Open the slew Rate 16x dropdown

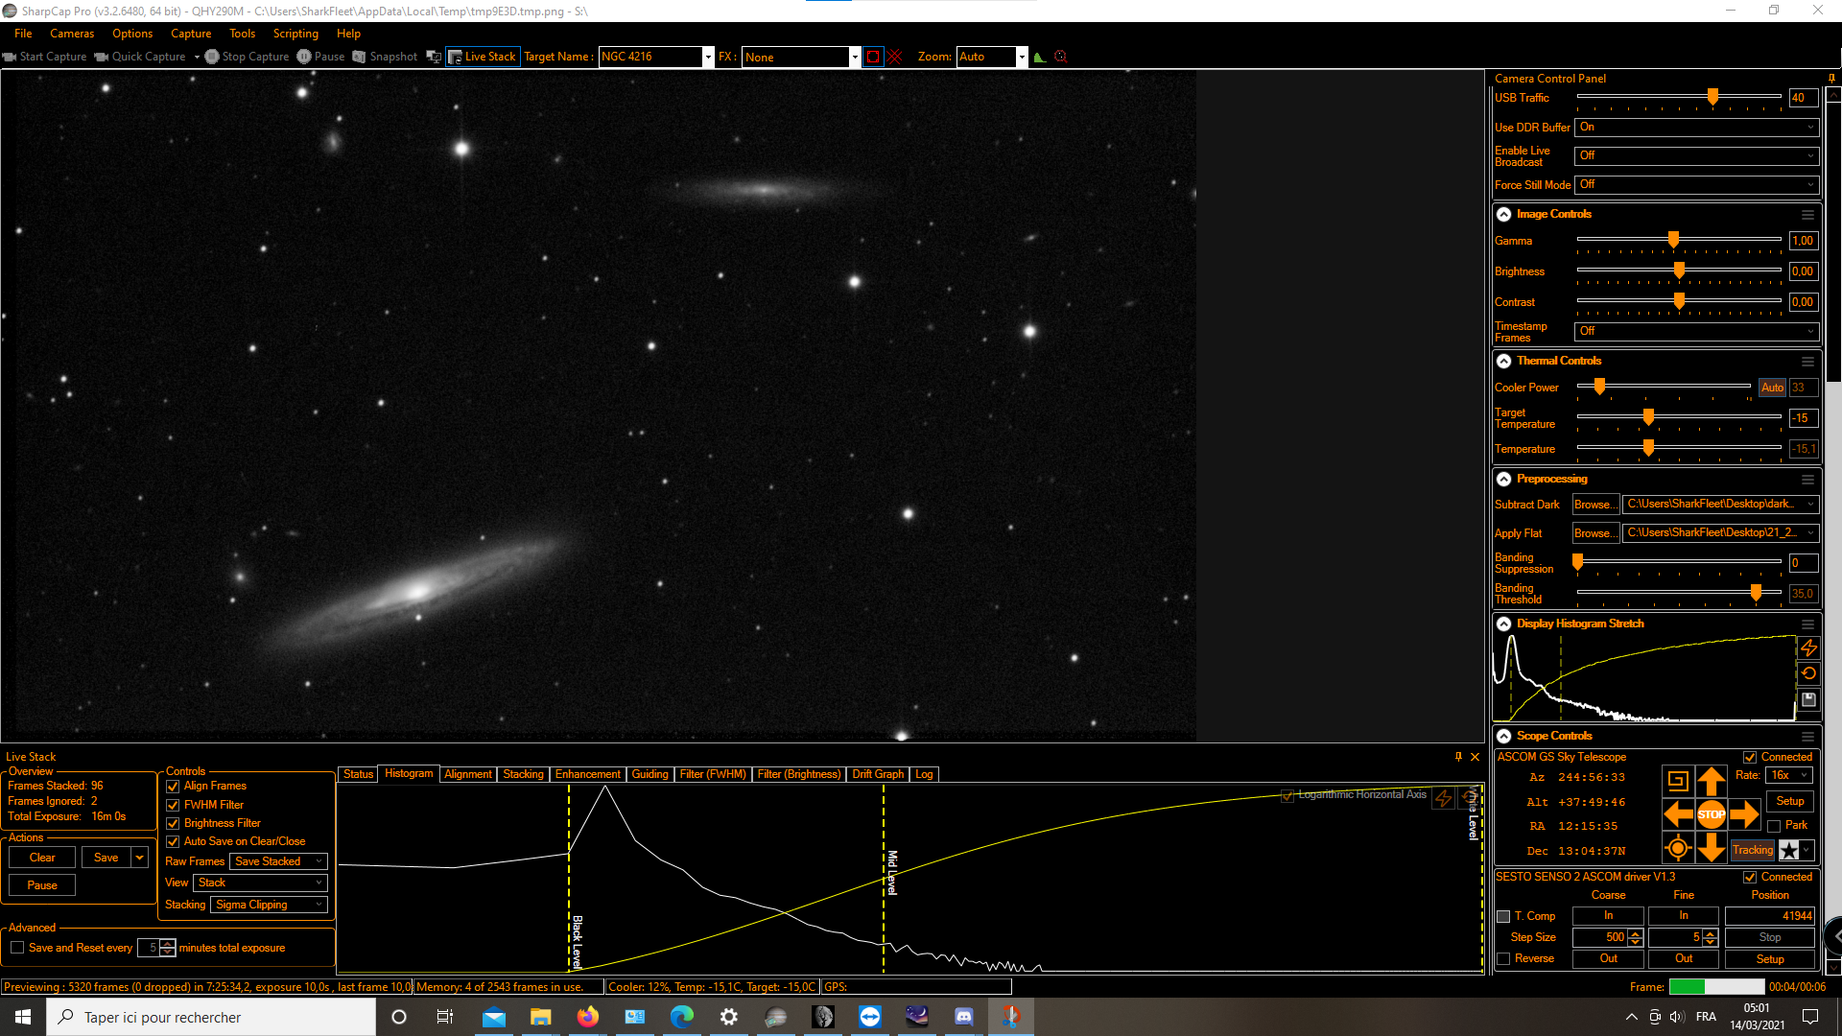1789,775
